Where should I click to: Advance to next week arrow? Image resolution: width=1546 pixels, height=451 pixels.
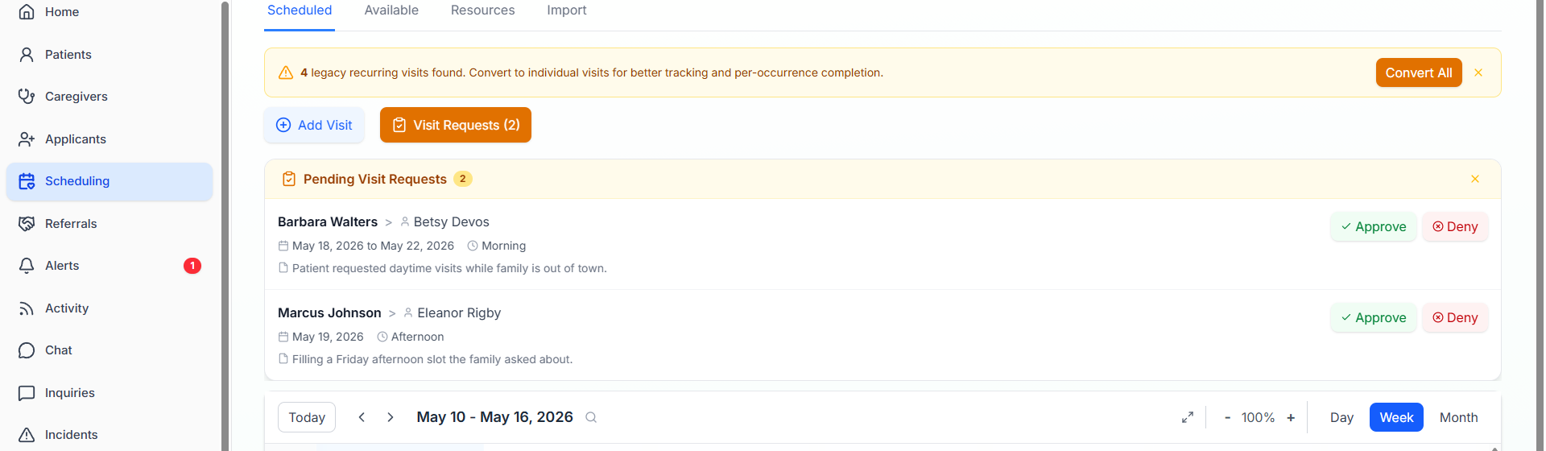click(391, 417)
